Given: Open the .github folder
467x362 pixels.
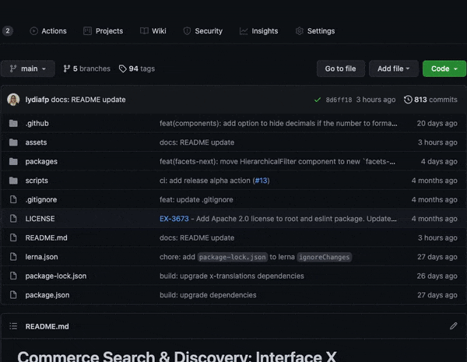Looking at the screenshot, I should point(37,123).
